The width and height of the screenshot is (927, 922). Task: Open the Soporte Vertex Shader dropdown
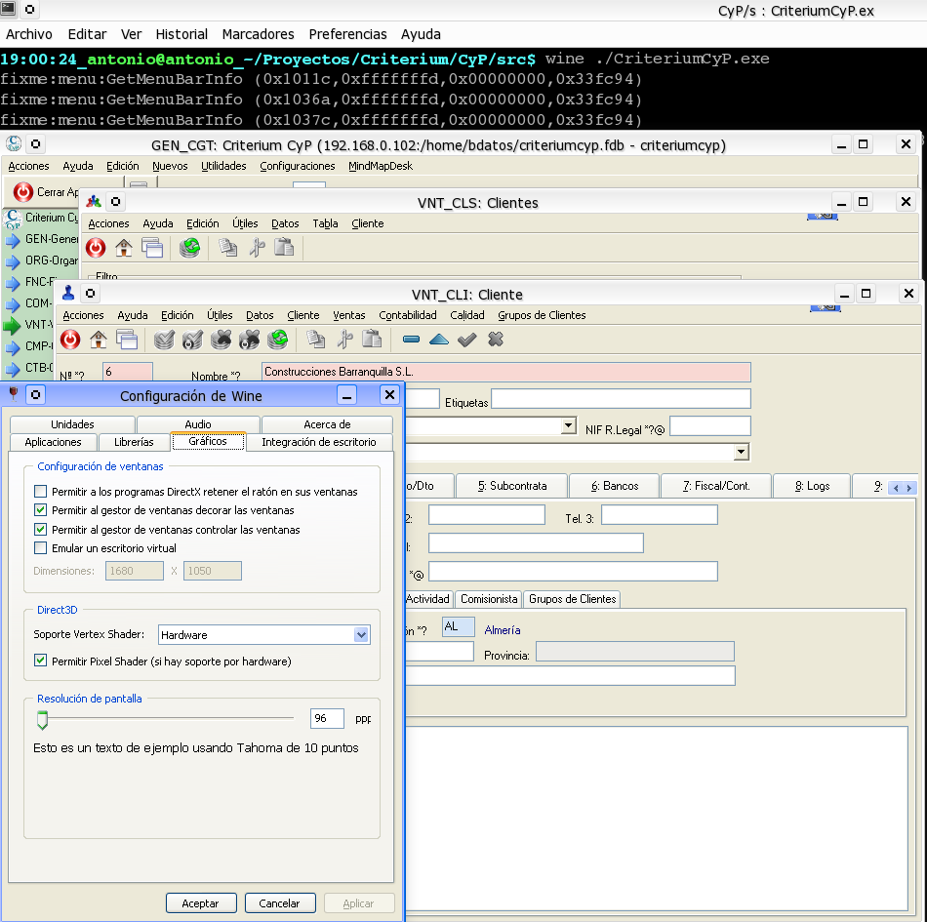[361, 635]
